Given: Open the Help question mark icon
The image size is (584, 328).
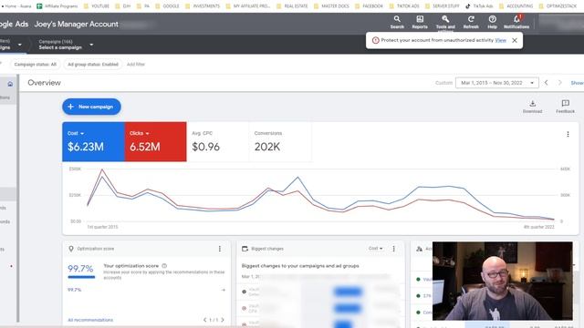Looking at the screenshot, I should click(493, 22).
